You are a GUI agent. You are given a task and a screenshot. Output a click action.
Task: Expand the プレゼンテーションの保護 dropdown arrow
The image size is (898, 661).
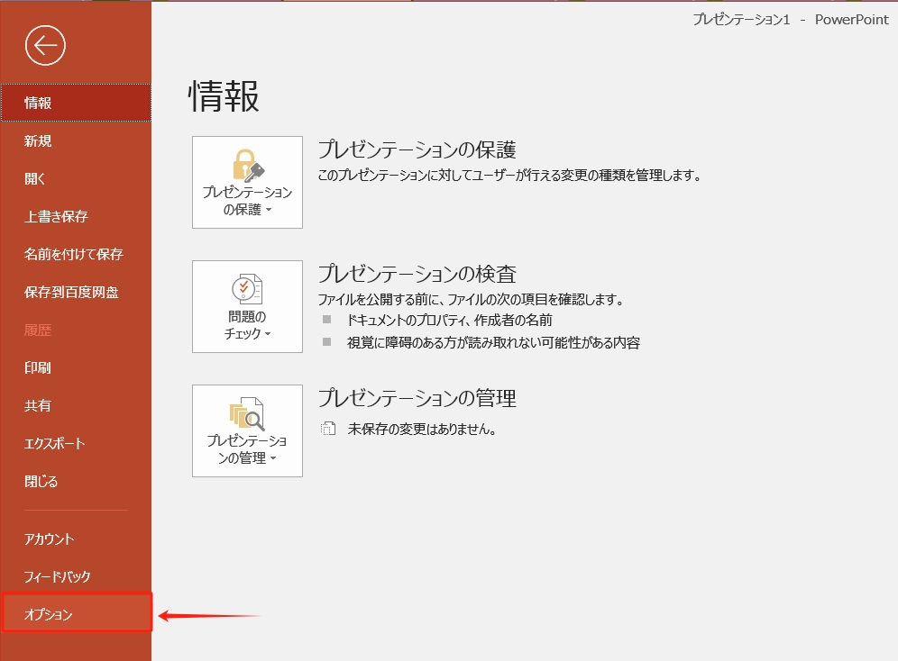click(x=267, y=209)
